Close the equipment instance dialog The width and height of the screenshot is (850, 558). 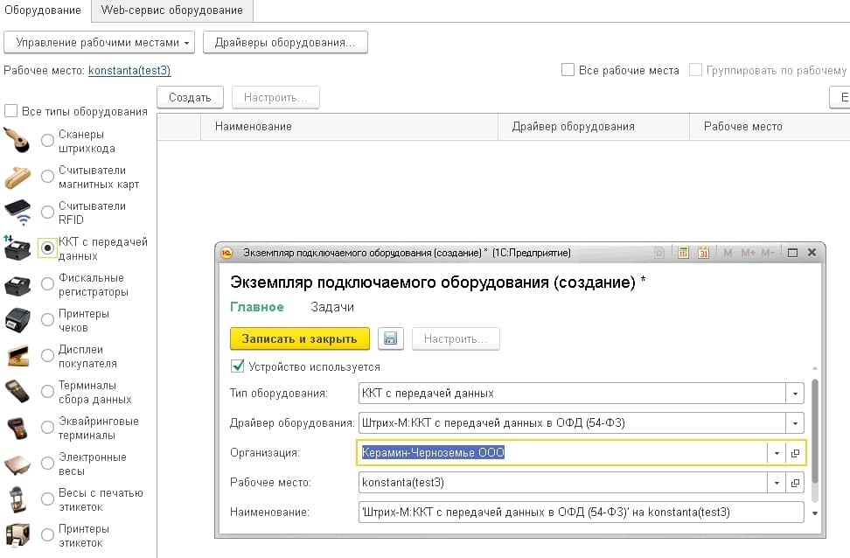tap(812, 253)
